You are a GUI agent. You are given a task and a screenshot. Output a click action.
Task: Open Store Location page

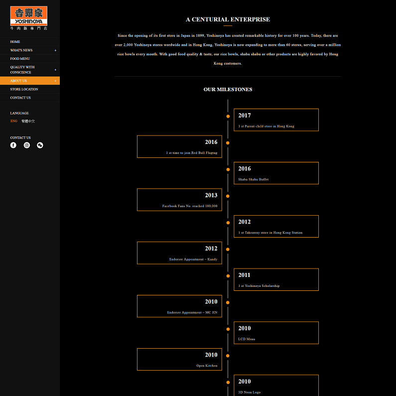[x=30, y=89]
